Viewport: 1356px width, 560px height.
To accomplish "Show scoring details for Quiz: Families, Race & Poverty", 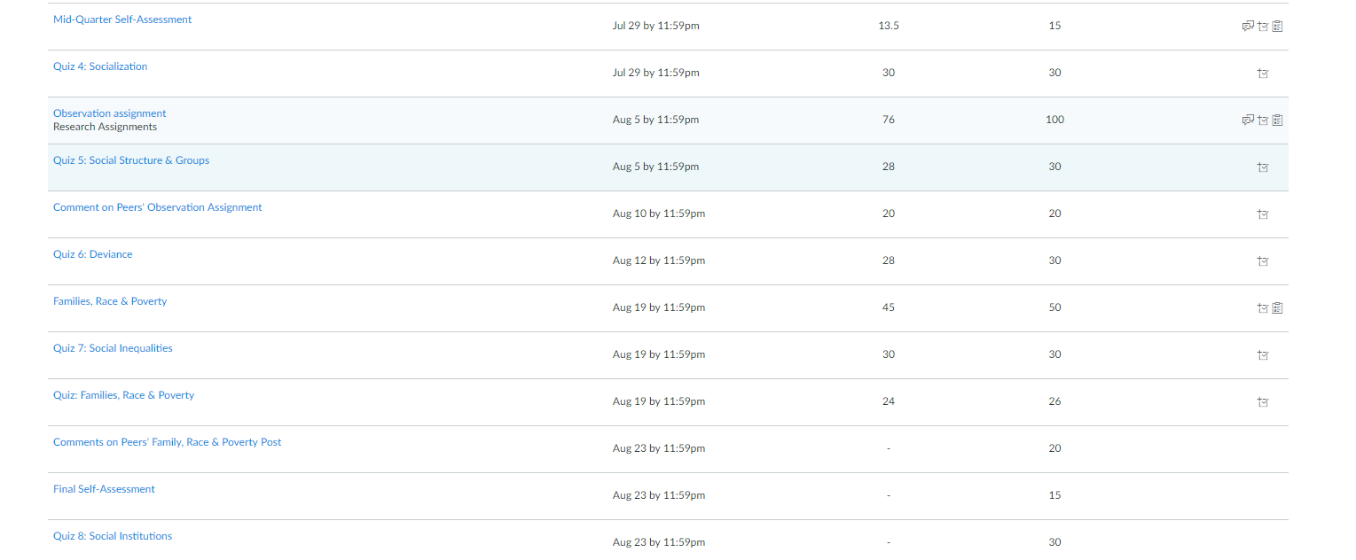I will (1263, 402).
